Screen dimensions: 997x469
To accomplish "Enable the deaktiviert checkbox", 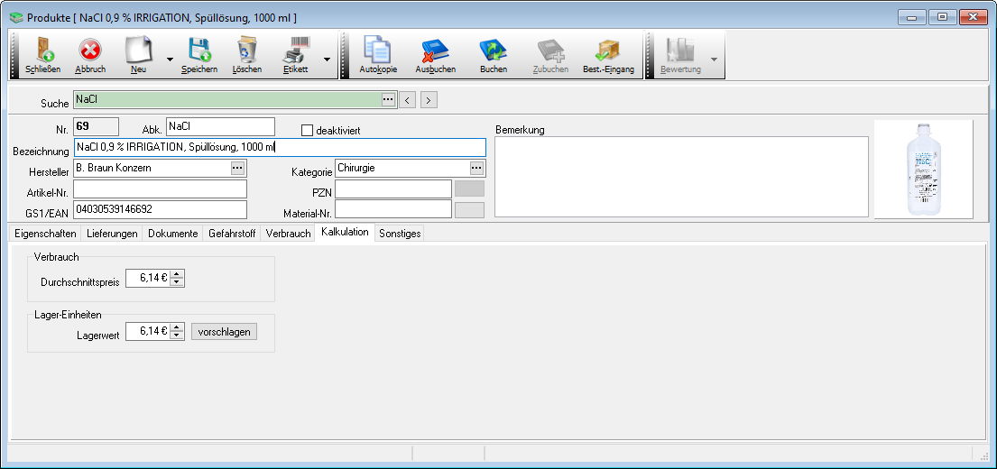I will coord(307,131).
